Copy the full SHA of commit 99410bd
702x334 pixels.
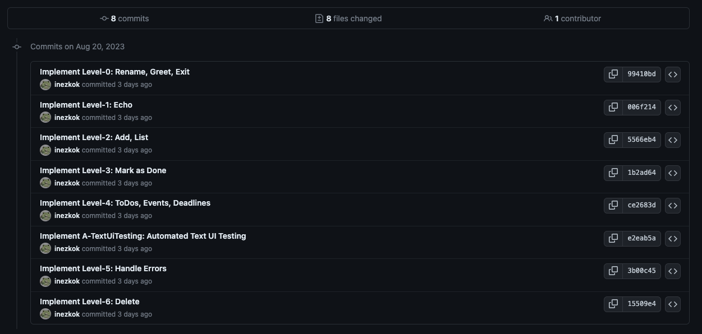click(612, 74)
